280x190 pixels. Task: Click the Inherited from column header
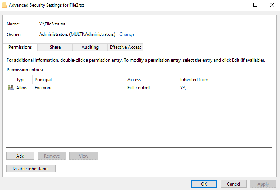(194, 80)
